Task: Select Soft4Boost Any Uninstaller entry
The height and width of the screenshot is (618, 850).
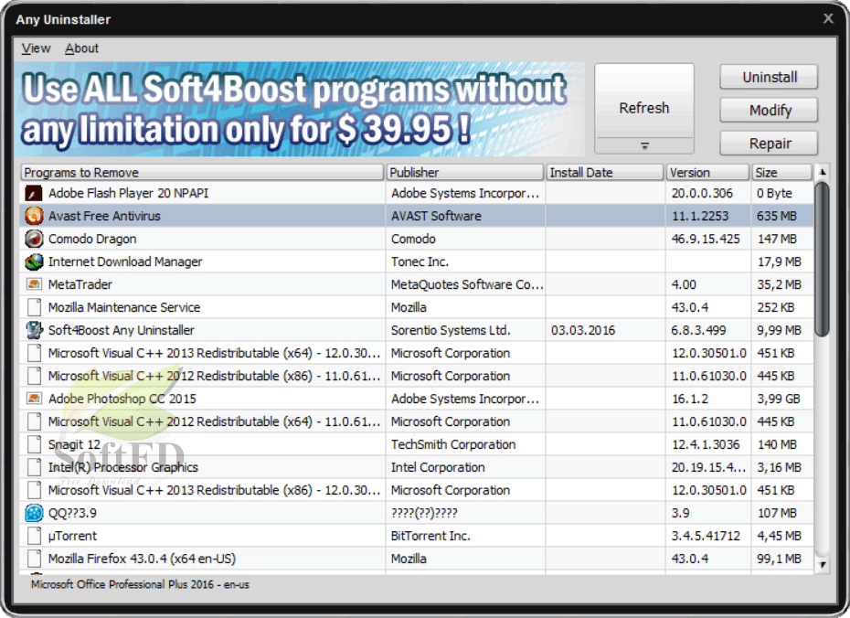Action: click(417, 330)
